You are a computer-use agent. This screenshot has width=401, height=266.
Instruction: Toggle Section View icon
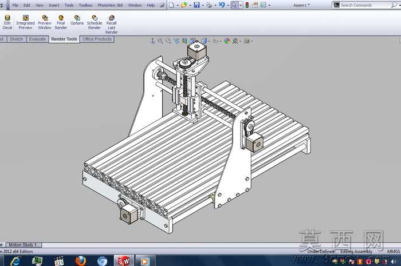(x=184, y=41)
